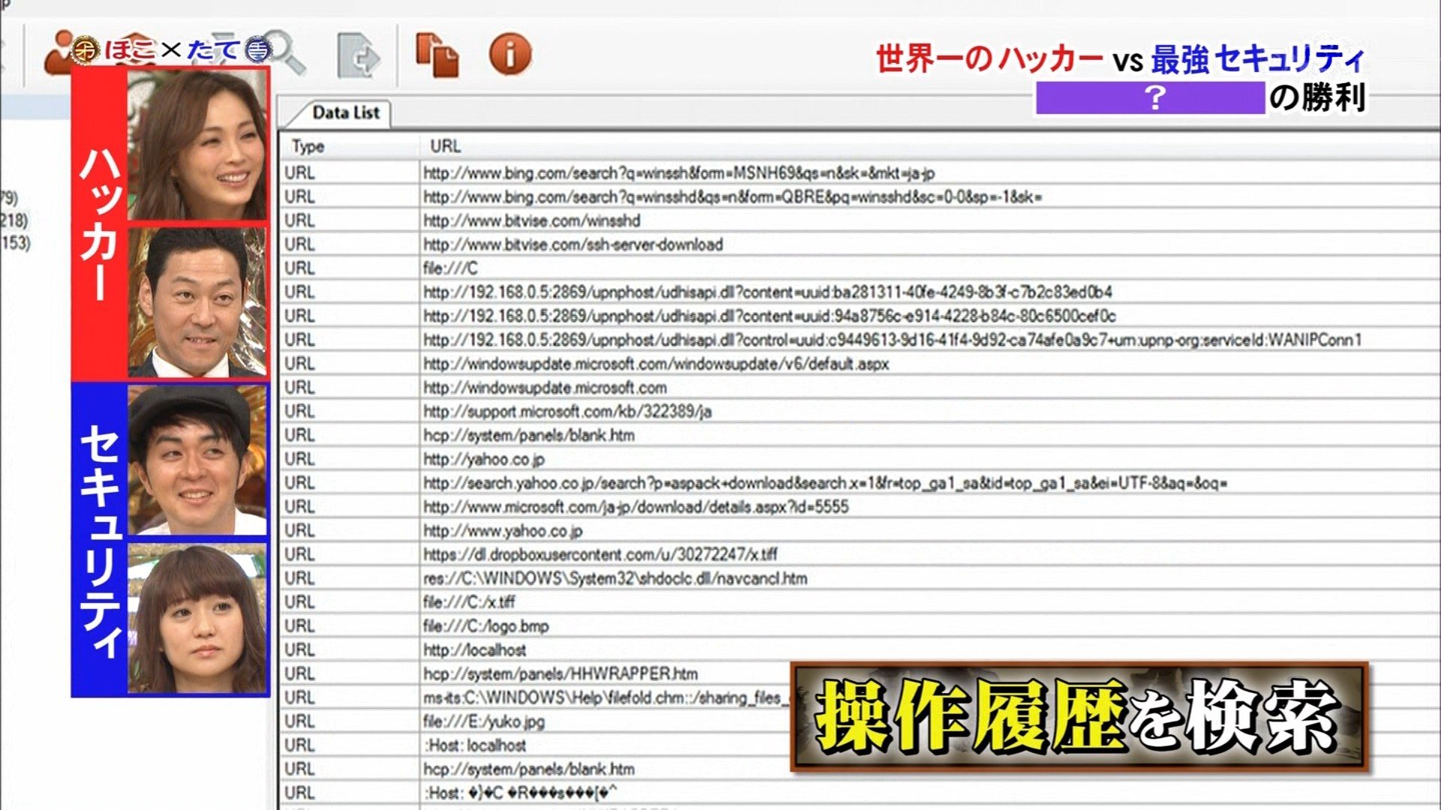Viewport: 1441px width, 810px height.
Task: Select the file:///C row entry
Action: pos(450,268)
